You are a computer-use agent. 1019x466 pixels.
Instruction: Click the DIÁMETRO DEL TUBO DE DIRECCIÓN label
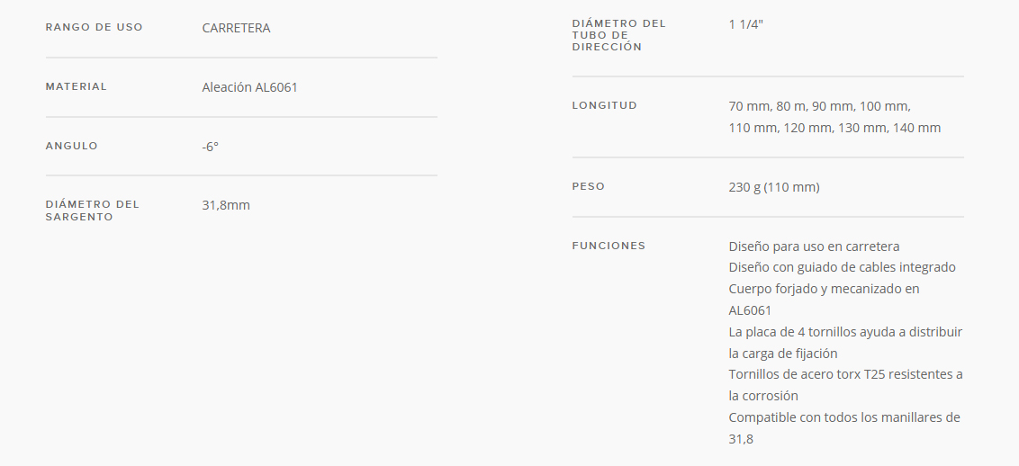(618, 35)
